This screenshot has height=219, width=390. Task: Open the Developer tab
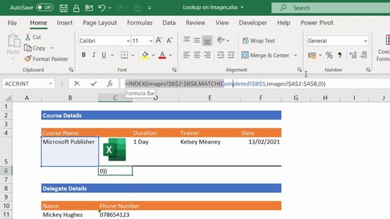253,23
